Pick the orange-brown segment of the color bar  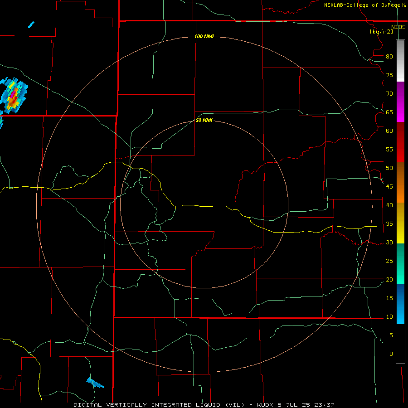tap(400, 182)
